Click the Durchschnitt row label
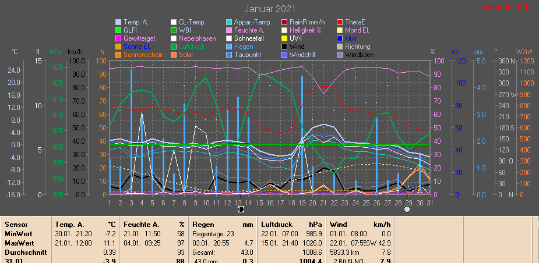539x263 pixels. tap(26, 253)
